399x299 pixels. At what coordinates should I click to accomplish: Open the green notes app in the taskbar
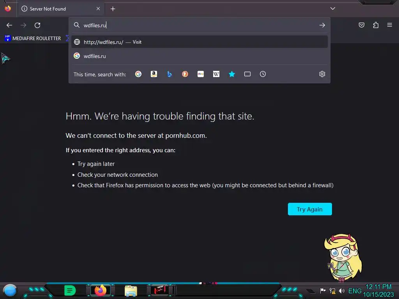[x=70, y=290]
